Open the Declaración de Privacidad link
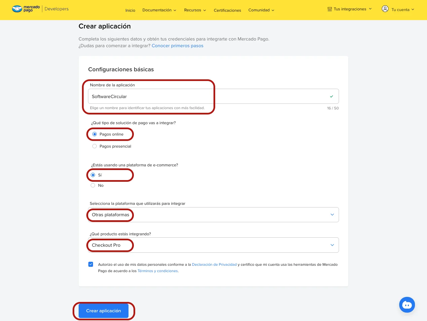This screenshot has height=321, width=427. point(214,264)
